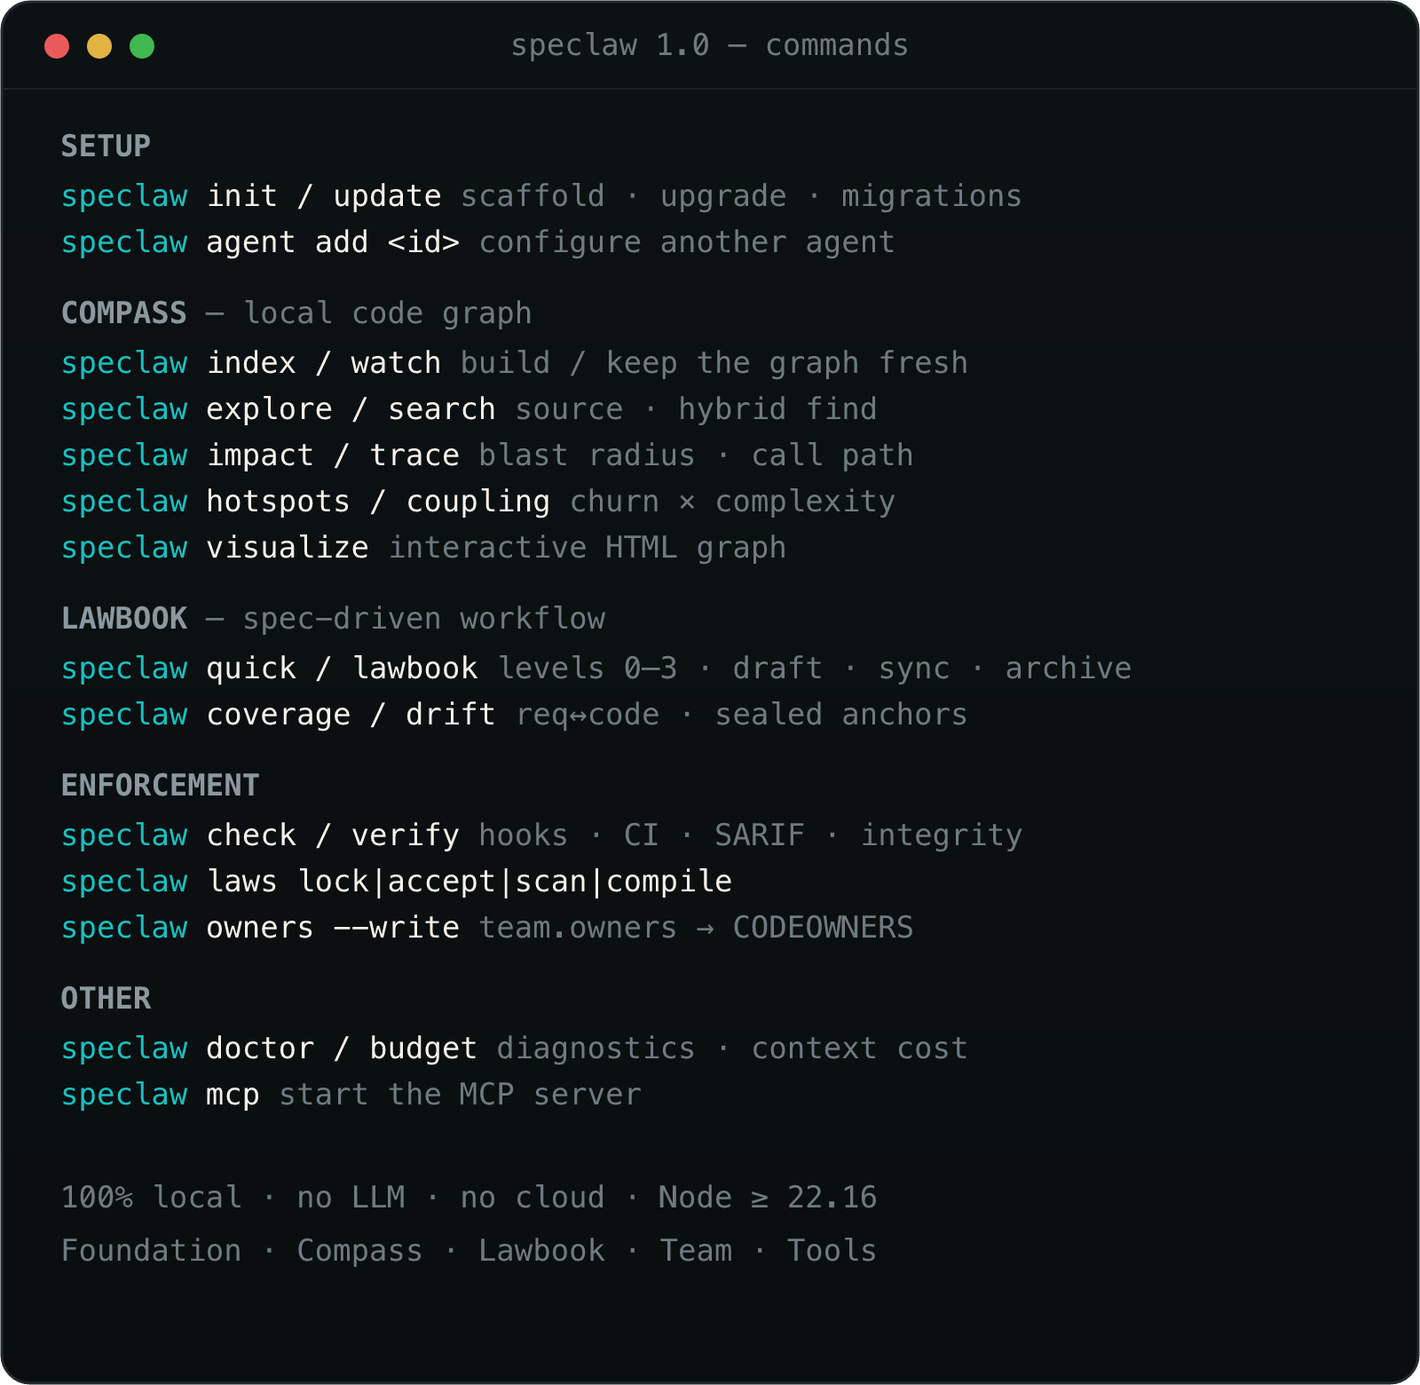Click the 'local code graph' subtitle
This screenshot has width=1420, height=1385.
pos(388,313)
